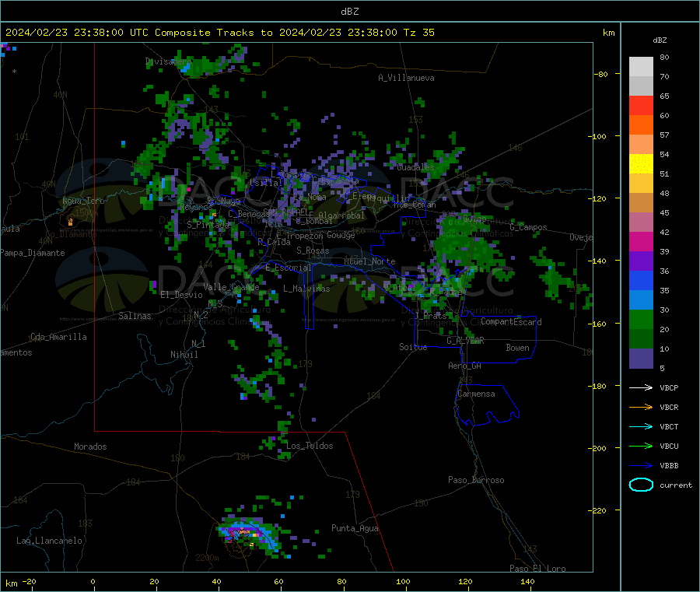Click the Carmensa map label
This screenshot has width=700, height=592.
(x=476, y=394)
